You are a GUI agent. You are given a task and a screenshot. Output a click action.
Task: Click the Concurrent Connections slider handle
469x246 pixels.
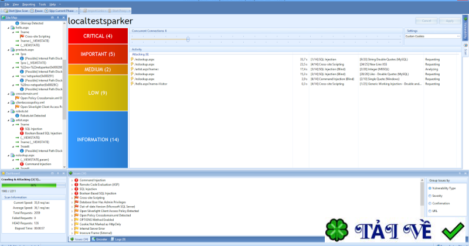188,39
